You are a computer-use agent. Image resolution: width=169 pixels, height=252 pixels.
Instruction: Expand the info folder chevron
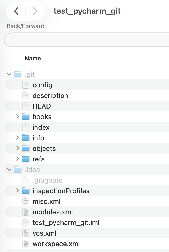click(17, 138)
